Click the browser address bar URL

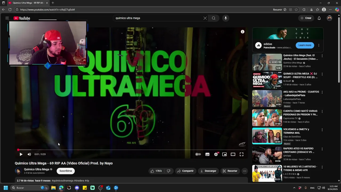[47, 10]
